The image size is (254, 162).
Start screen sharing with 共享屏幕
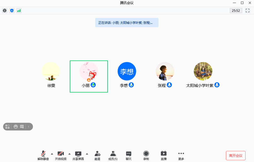(78, 156)
